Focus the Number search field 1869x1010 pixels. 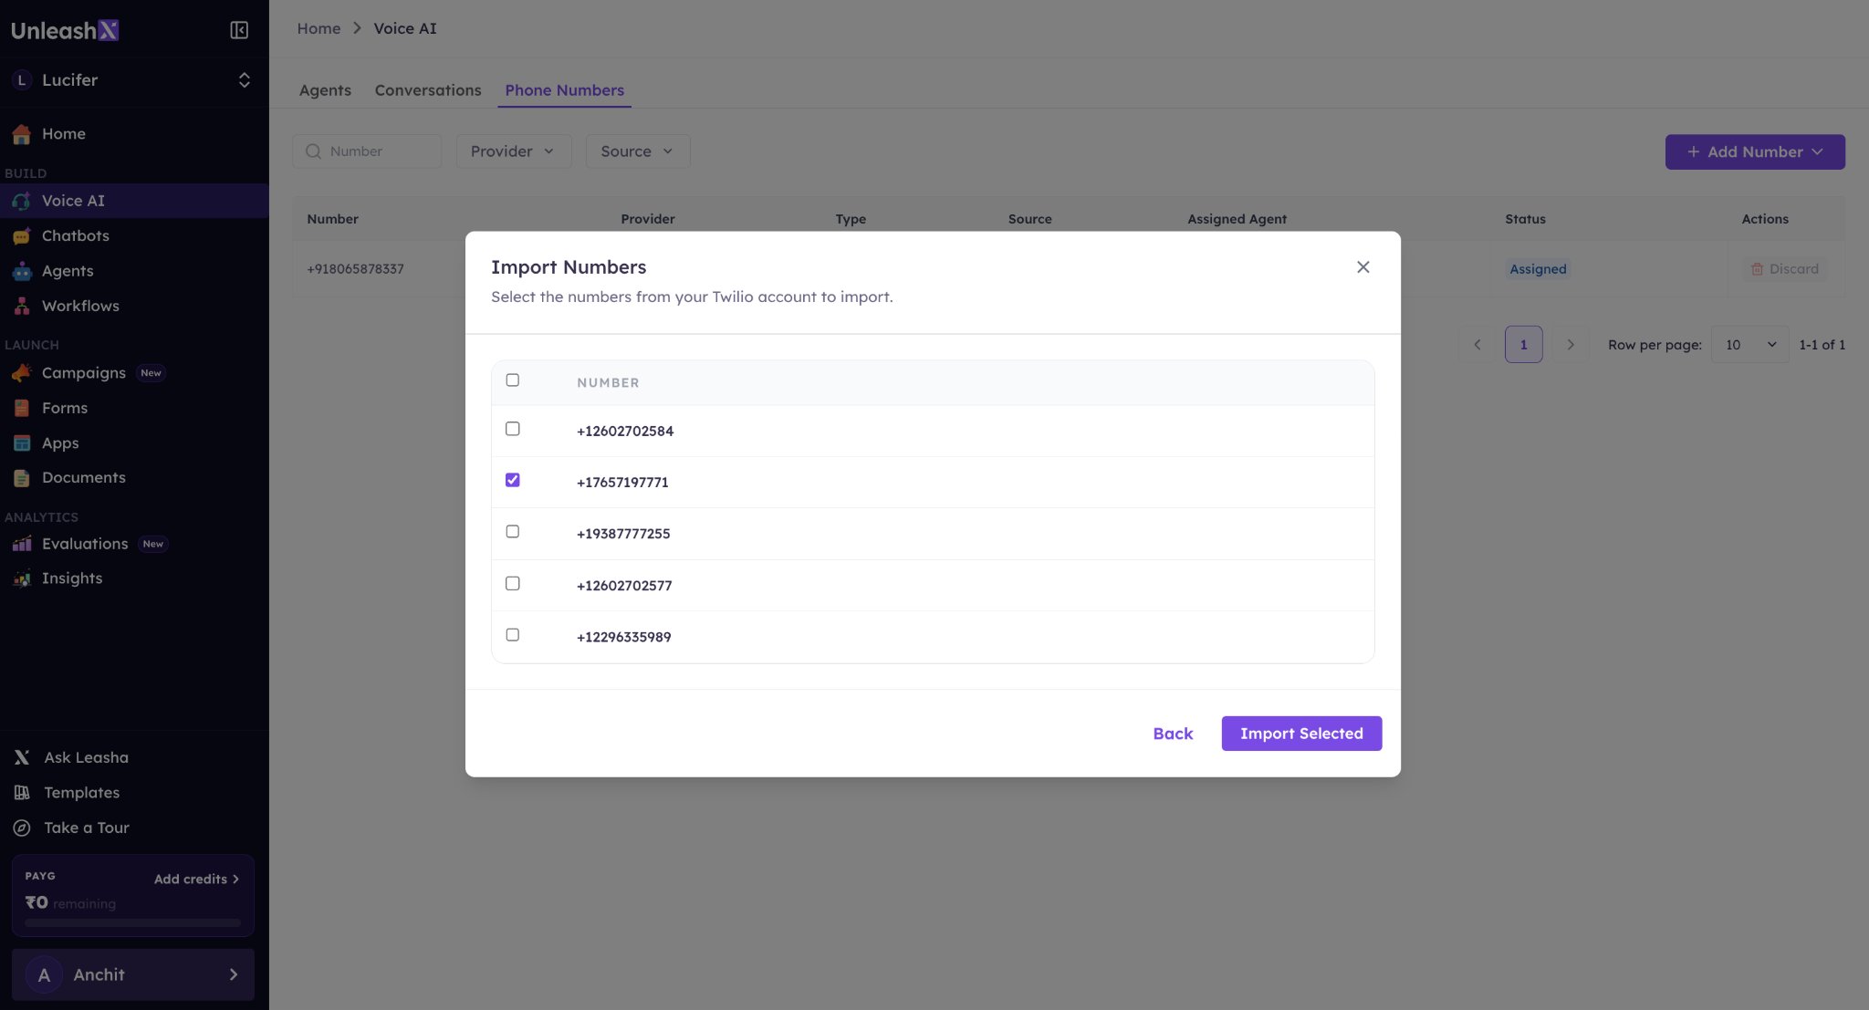click(367, 151)
